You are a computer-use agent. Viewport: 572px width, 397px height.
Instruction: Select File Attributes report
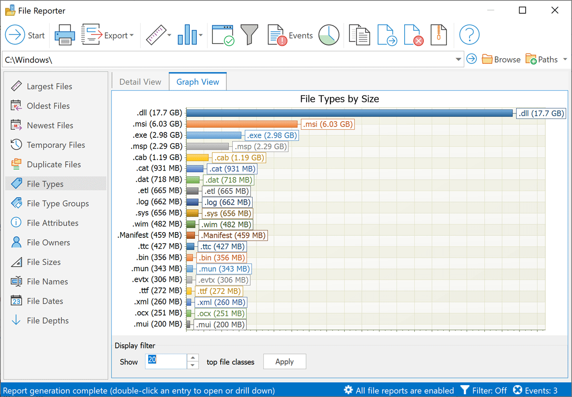pos(55,223)
